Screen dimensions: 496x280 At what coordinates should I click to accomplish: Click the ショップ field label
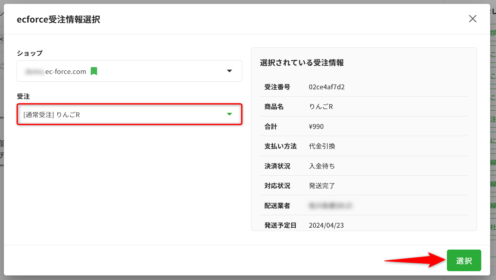pyautogui.click(x=29, y=53)
